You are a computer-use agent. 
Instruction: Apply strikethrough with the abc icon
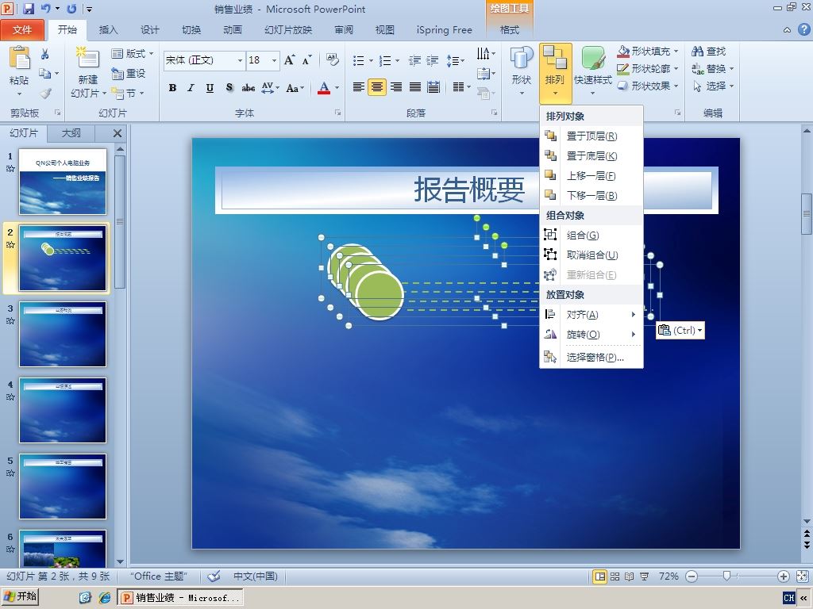(x=249, y=87)
